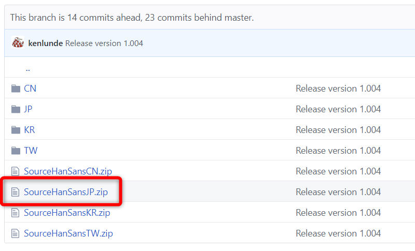Download SourceHanSansCN.zip file link

point(68,171)
